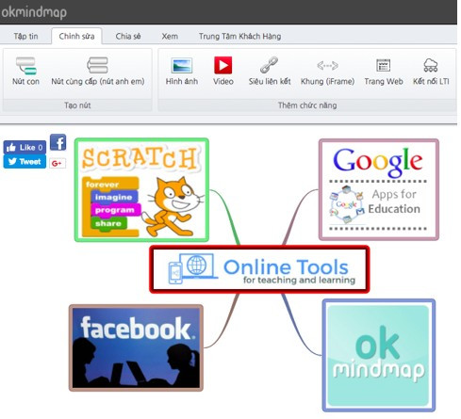Click the Tweet button
Screen dimensions: 461x419
pos(25,162)
